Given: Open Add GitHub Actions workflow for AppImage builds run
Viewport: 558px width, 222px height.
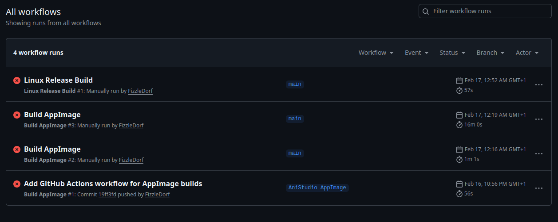Looking at the screenshot, I should (113, 184).
